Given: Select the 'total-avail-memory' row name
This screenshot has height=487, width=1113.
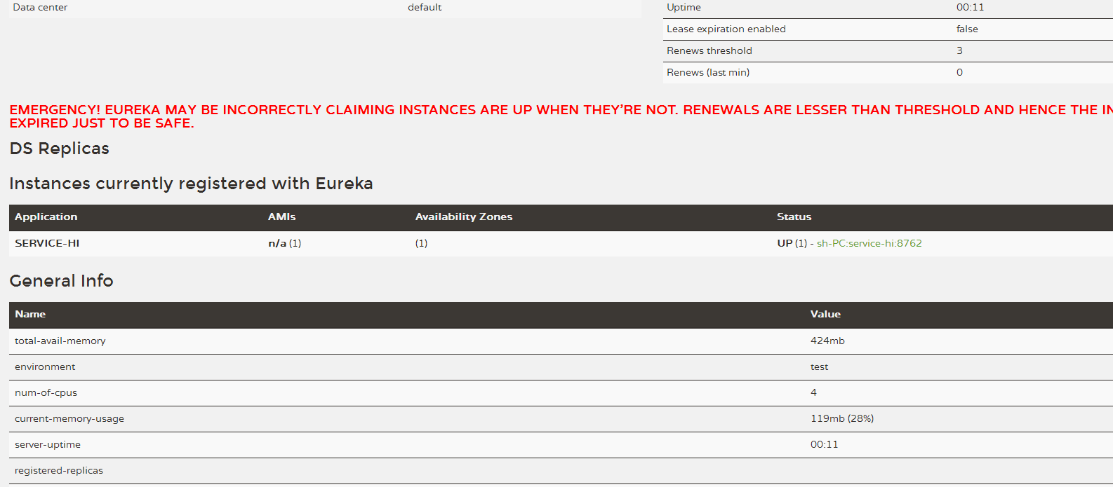Looking at the screenshot, I should 60,341.
